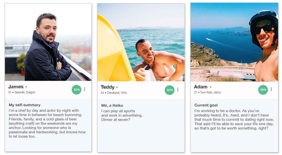Click Teddy's 92% match badge
Image resolution: width=282 pixels, height=155 pixels.
tap(169, 90)
